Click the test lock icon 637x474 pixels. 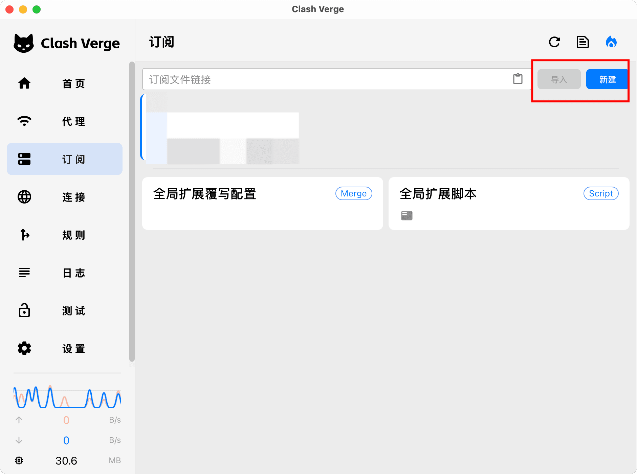click(24, 310)
